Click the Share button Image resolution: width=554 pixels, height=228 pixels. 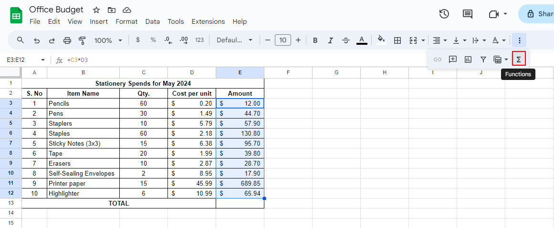point(536,14)
